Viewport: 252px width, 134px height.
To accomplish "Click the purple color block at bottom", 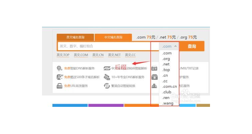I will [106, 105].
